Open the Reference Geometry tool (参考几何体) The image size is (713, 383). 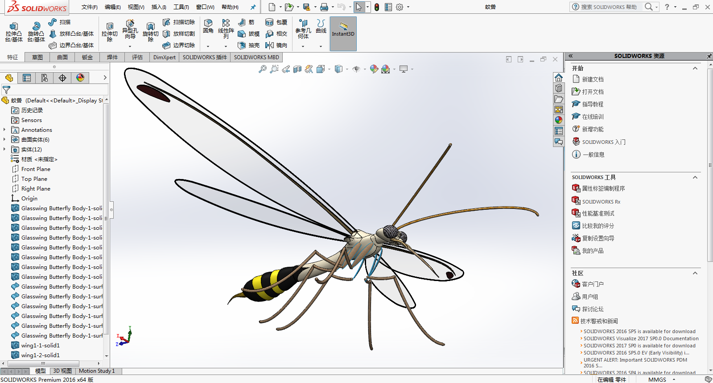point(303,29)
